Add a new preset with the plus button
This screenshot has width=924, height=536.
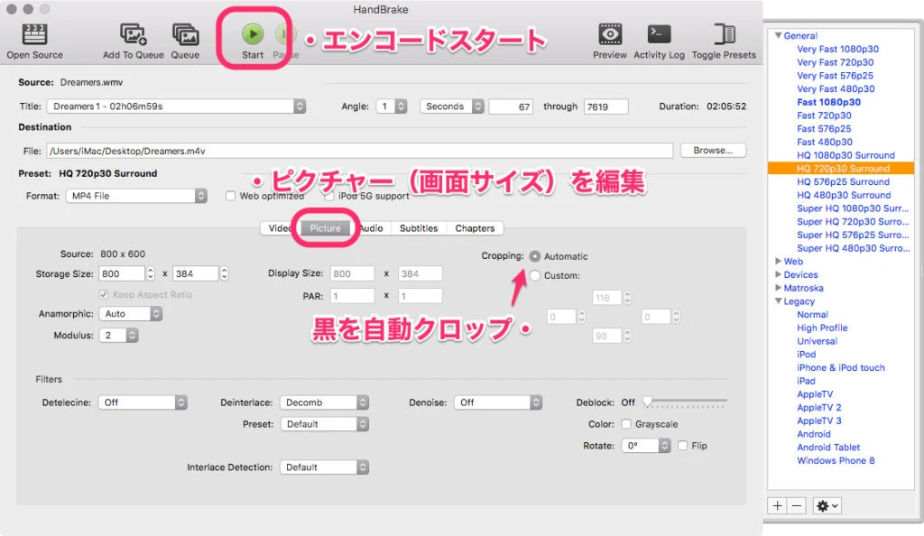(777, 505)
